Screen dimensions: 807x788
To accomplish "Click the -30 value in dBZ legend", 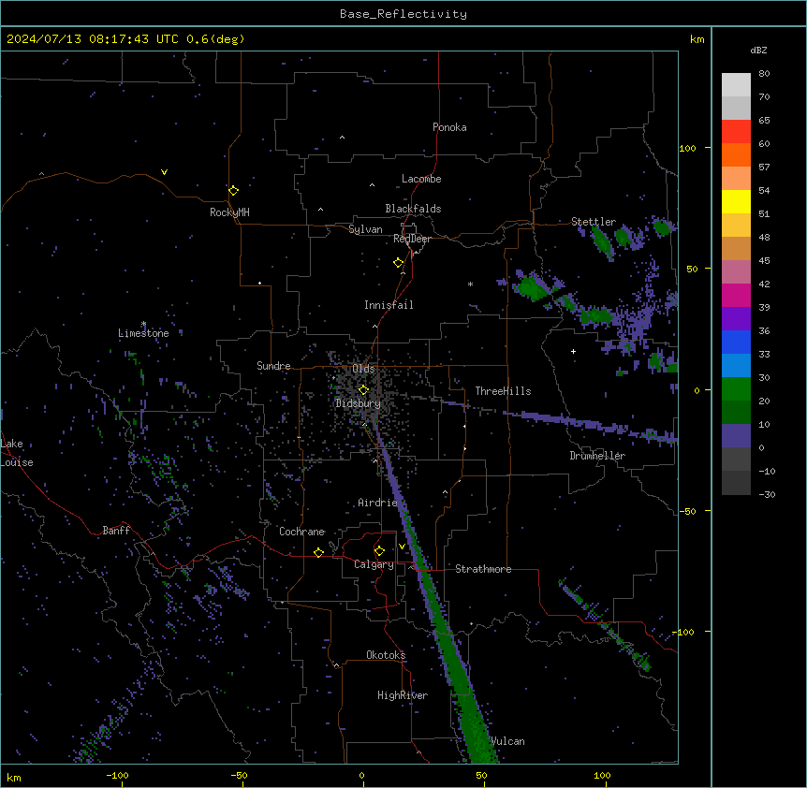I will point(767,495).
